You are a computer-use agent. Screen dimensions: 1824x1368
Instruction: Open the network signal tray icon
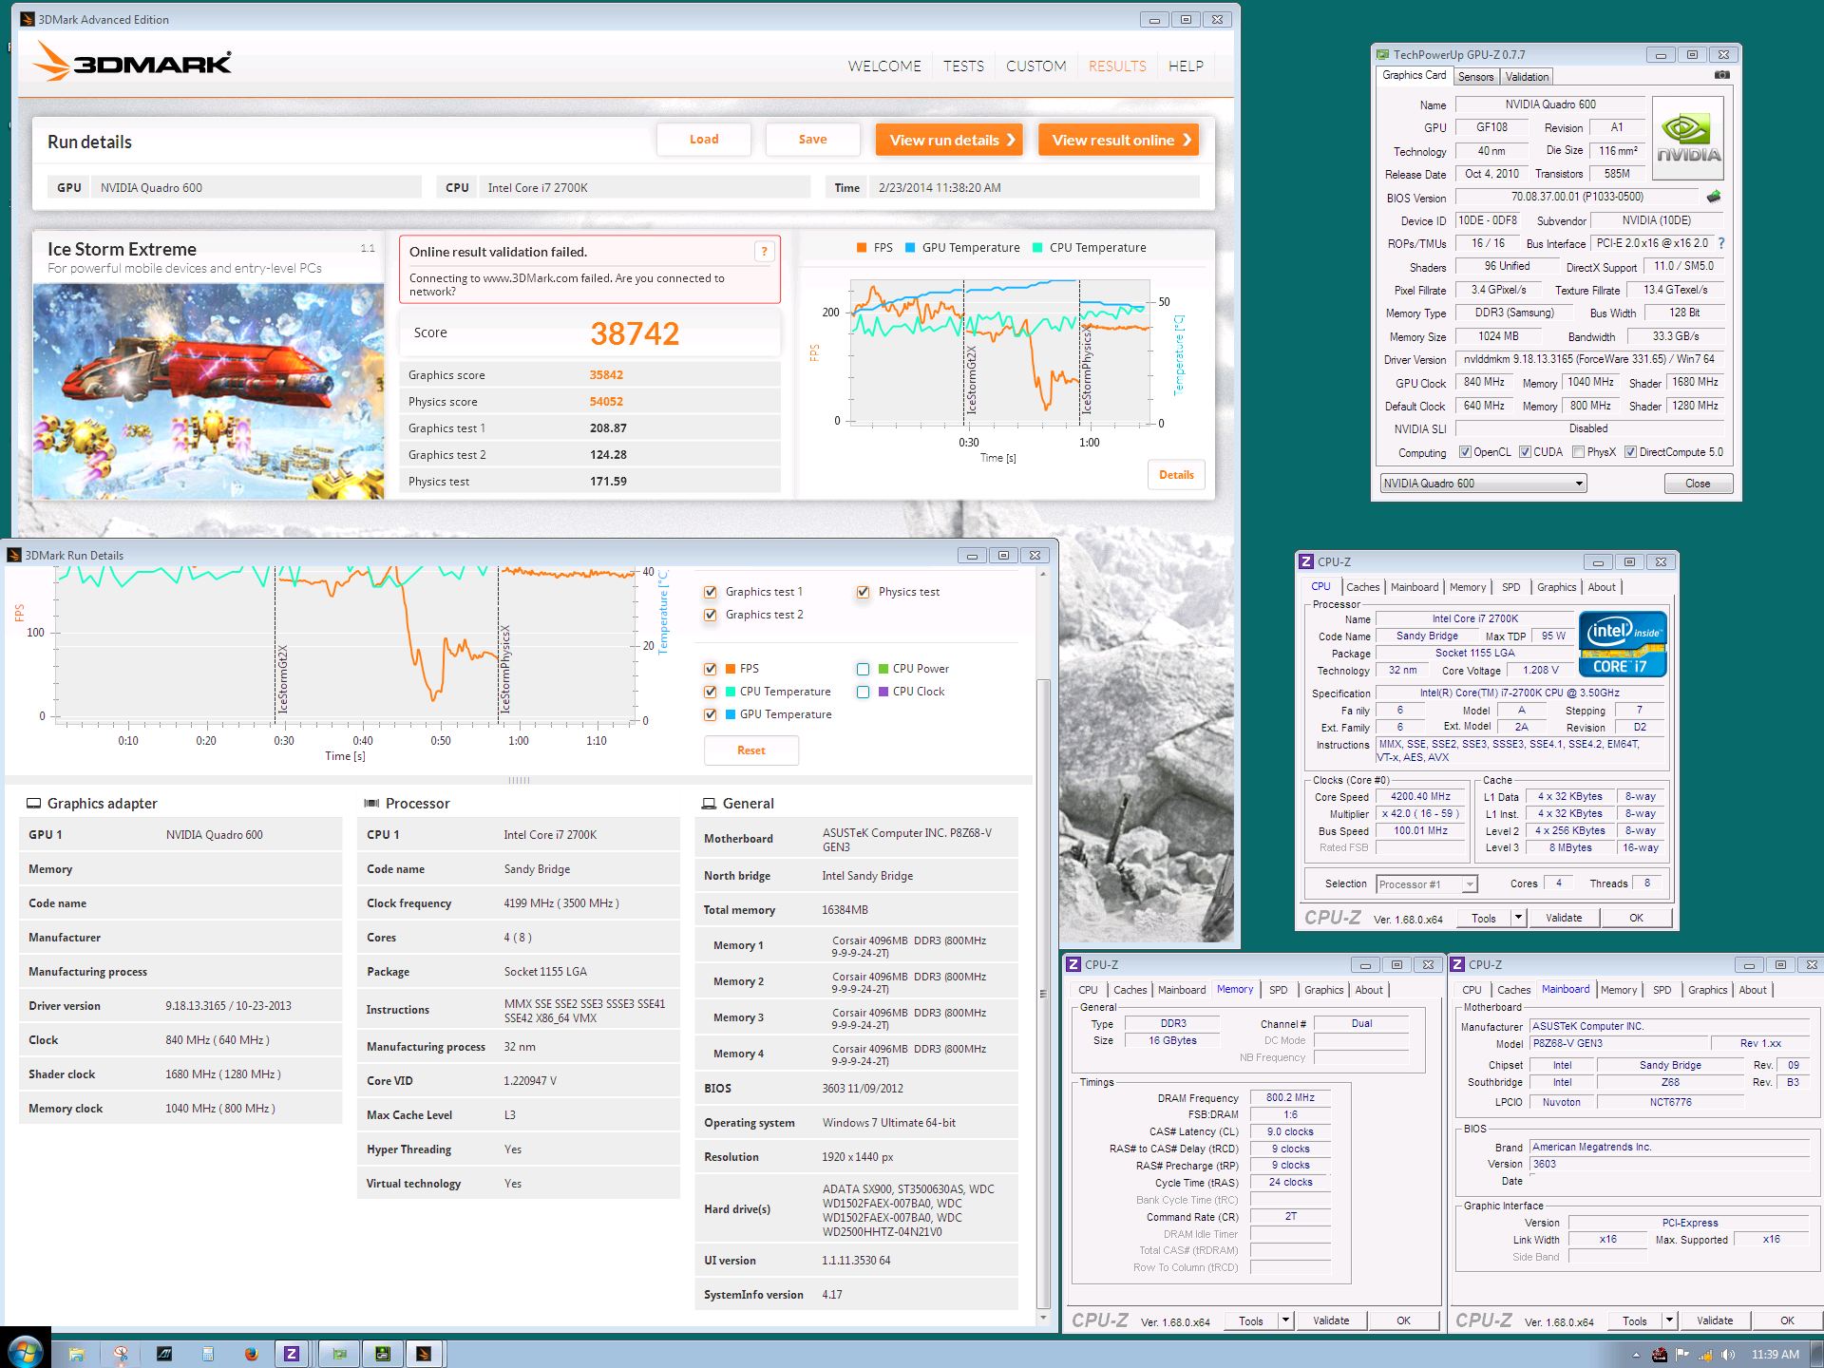[x=1705, y=1355]
